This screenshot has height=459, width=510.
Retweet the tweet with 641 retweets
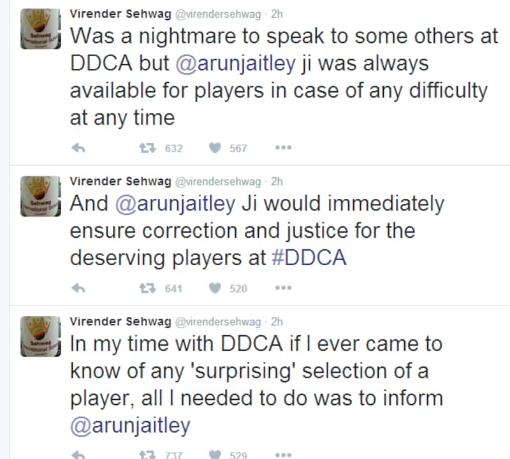[147, 288]
